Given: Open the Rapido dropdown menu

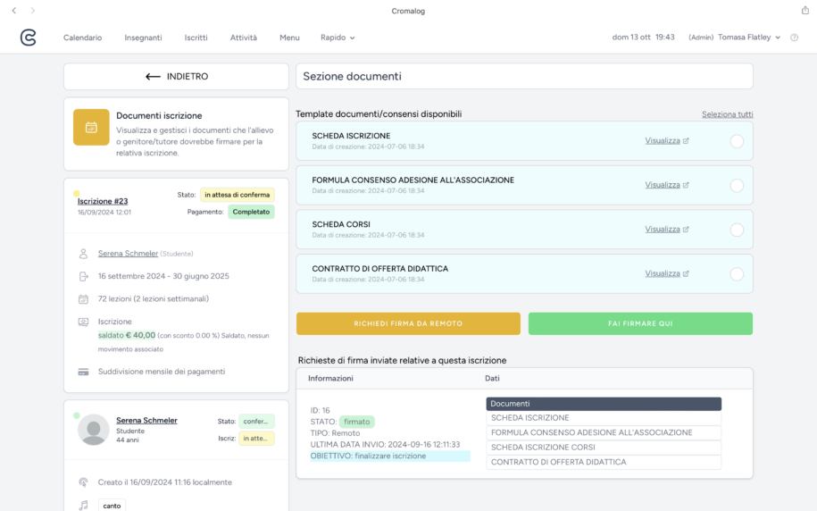Looking at the screenshot, I should click(338, 38).
